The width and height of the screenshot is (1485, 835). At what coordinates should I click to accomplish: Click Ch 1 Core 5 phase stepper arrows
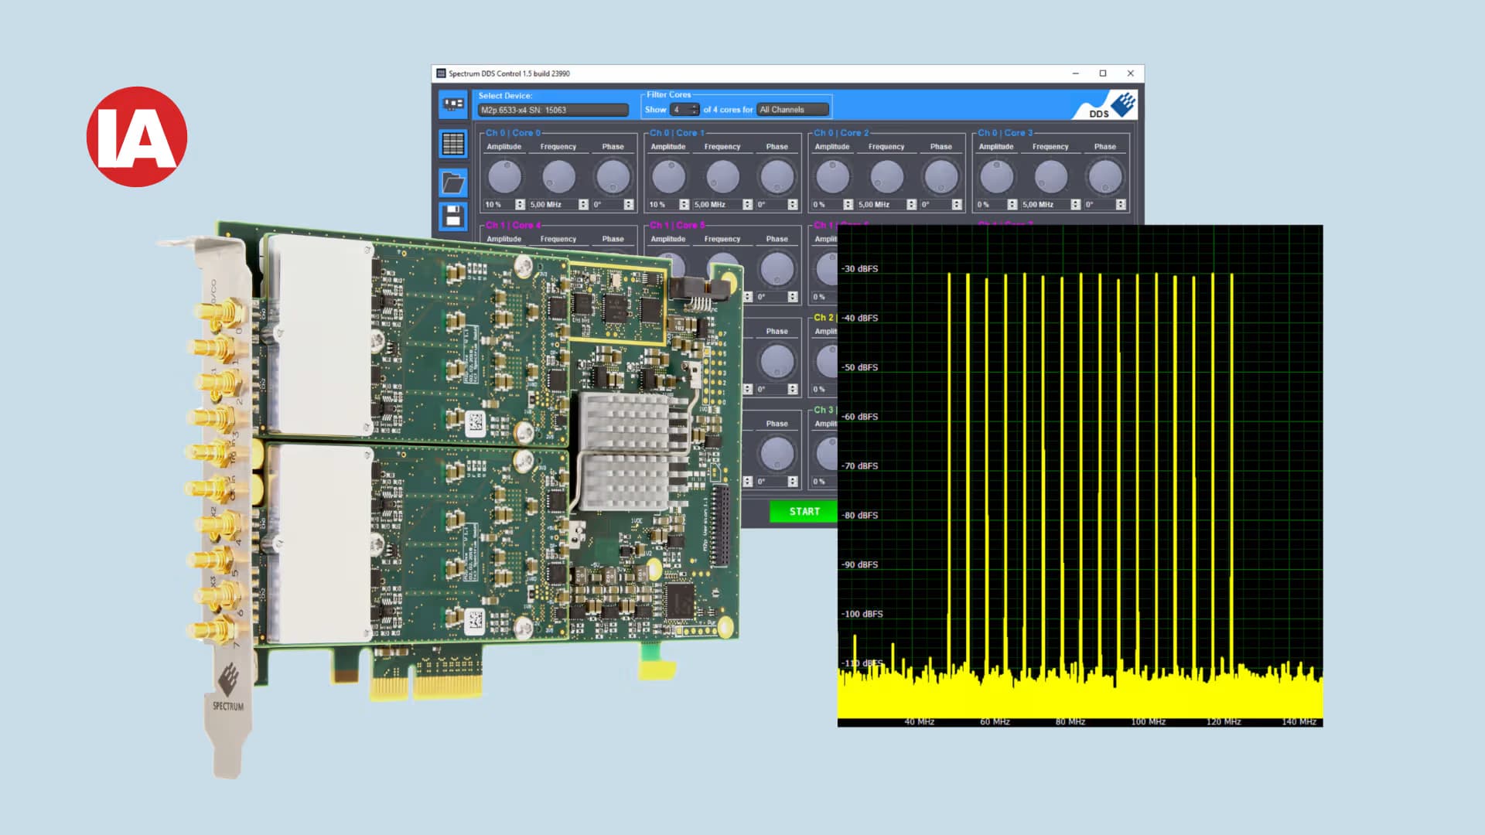pos(792,297)
